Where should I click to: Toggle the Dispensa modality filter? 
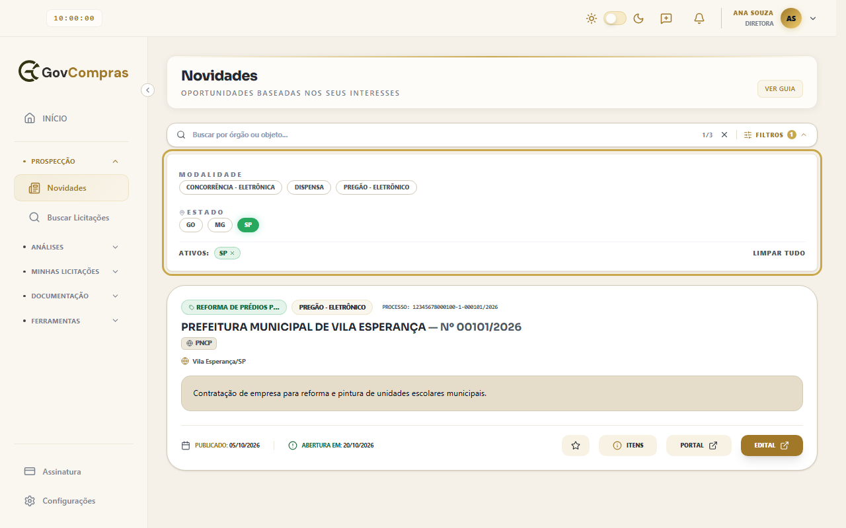click(x=309, y=187)
